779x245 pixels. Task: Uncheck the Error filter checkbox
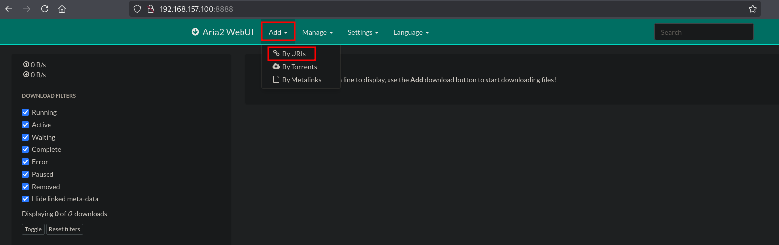coord(25,162)
